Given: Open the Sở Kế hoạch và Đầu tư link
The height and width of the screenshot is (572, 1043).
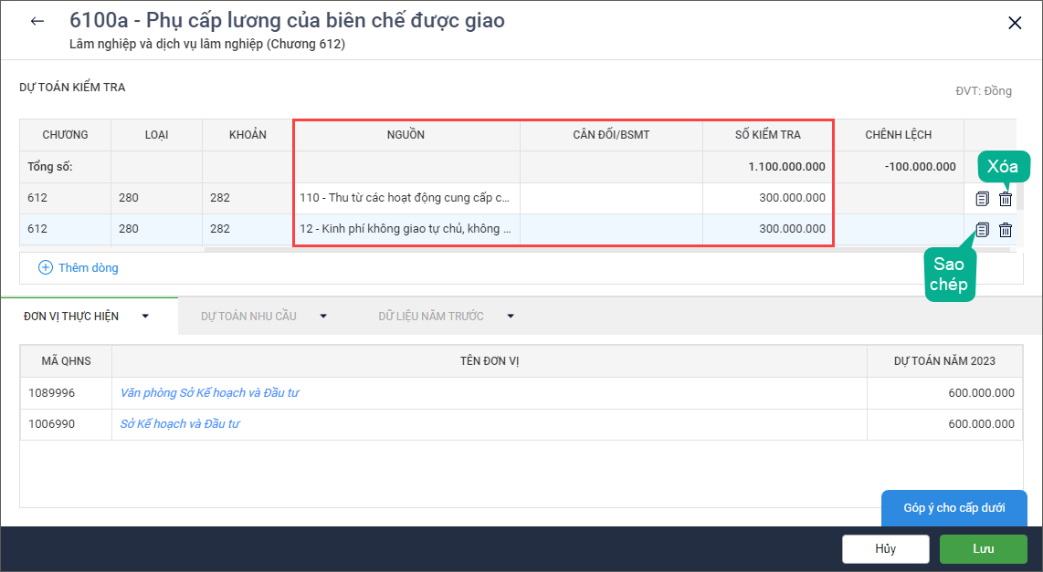Looking at the screenshot, I should point(180,424).
